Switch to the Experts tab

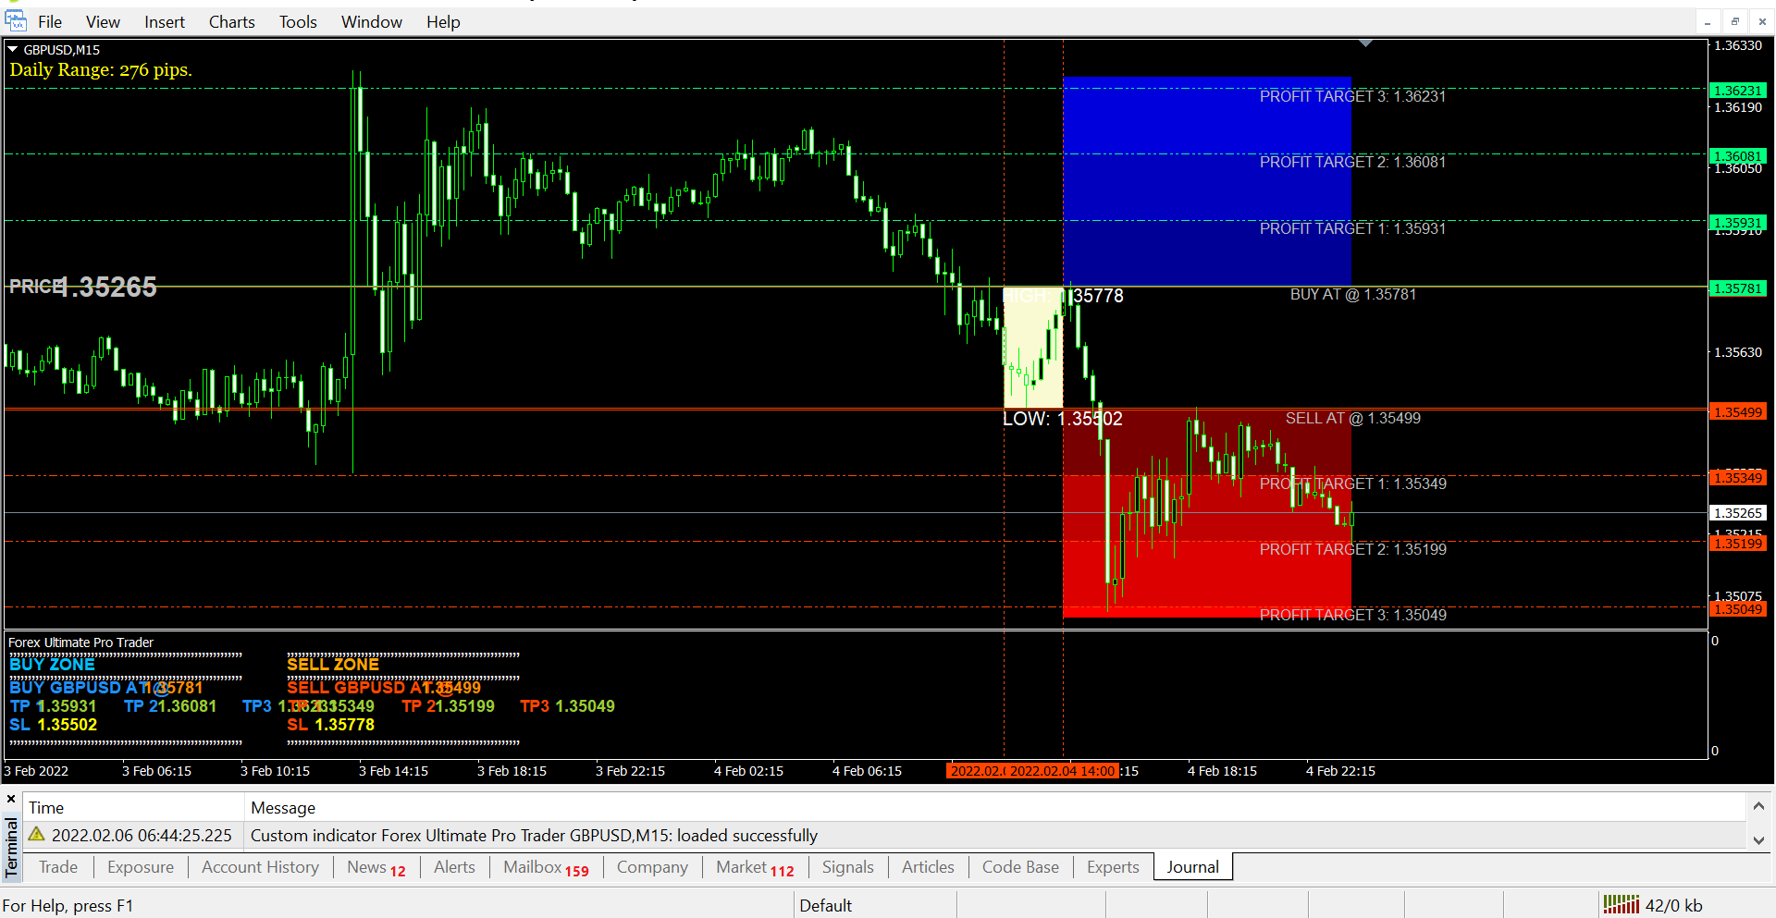[1112, 867]
